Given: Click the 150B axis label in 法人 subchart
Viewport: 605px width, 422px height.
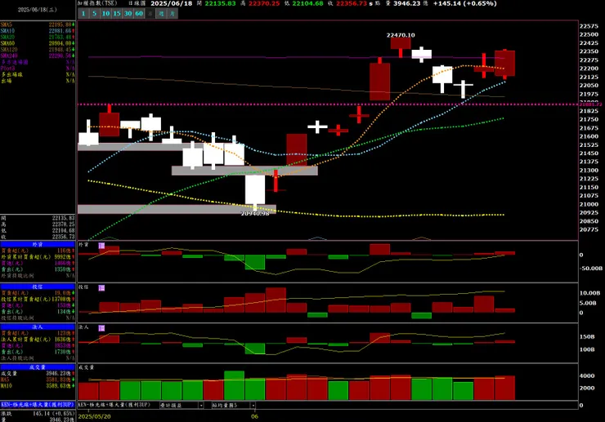Looking at the screenshot, I should [x=587, y=336].
